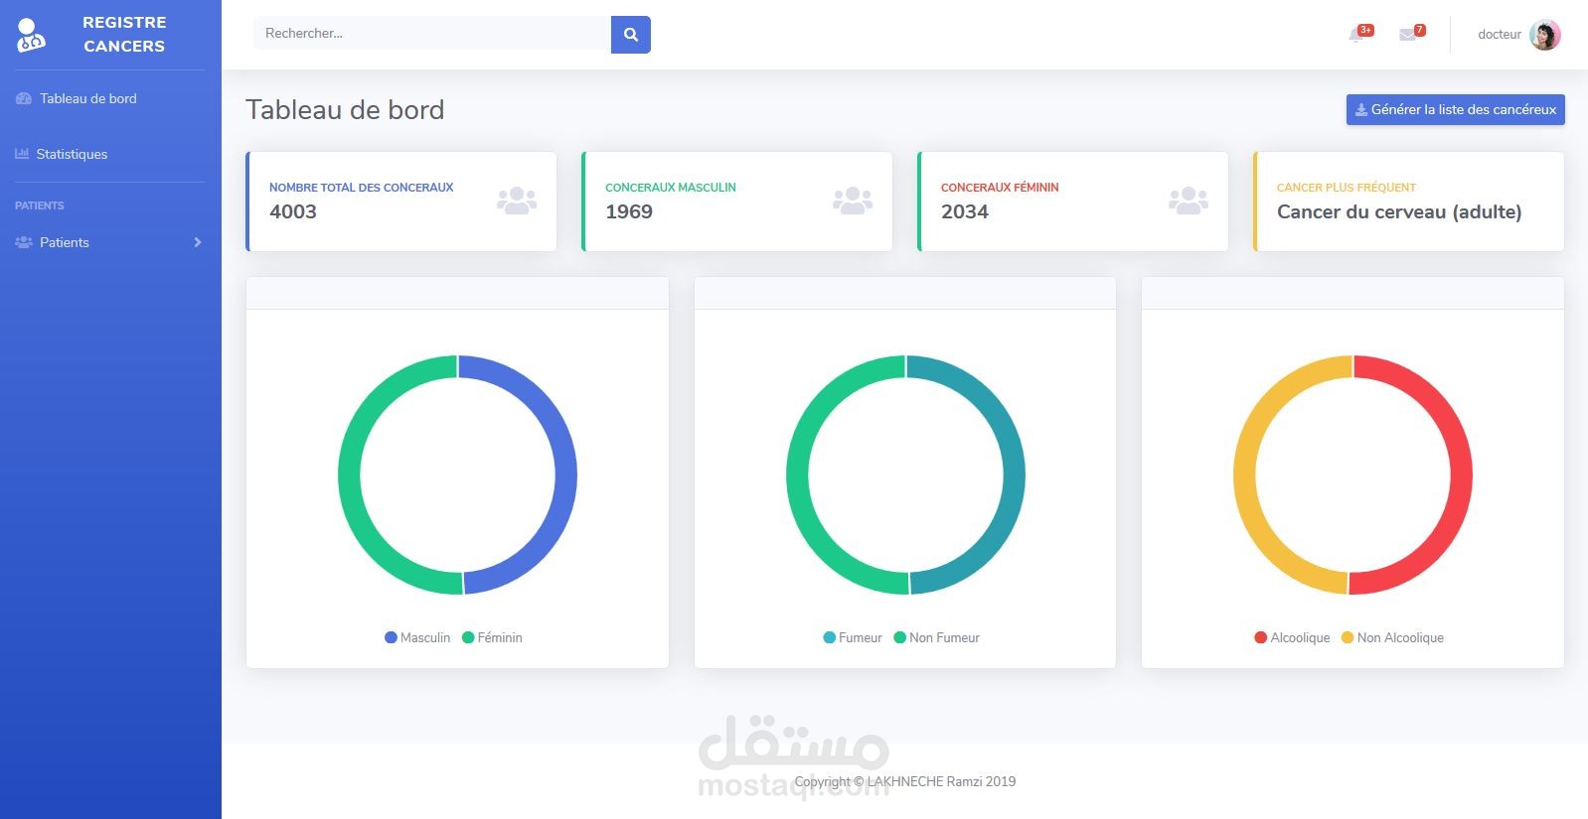Click CANCER PLUS FRÉQUENT label
This screenshot has width=1588, height=819.
[1347, 187]
